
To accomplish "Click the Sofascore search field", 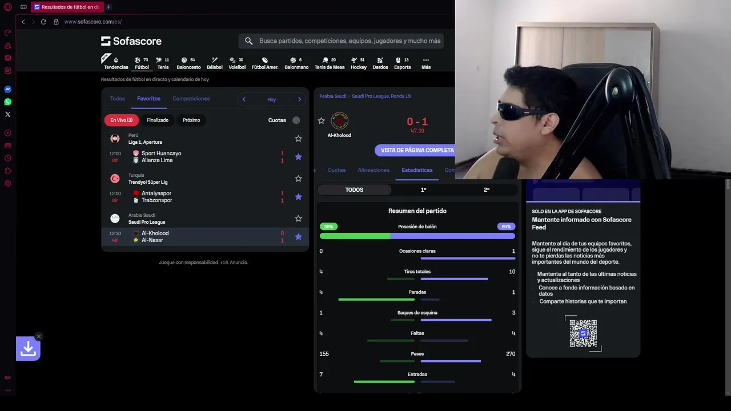I will (341, 41).
